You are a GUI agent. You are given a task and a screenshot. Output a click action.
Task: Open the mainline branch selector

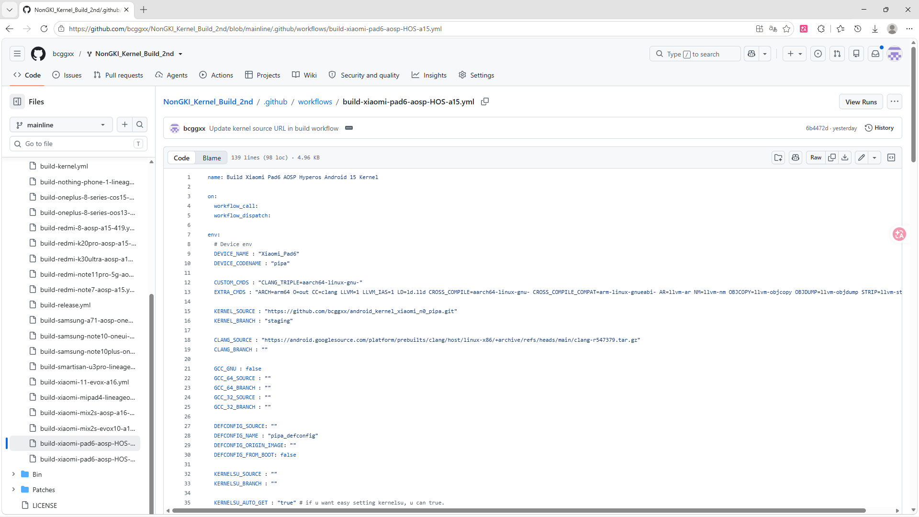tap(61, 124)
